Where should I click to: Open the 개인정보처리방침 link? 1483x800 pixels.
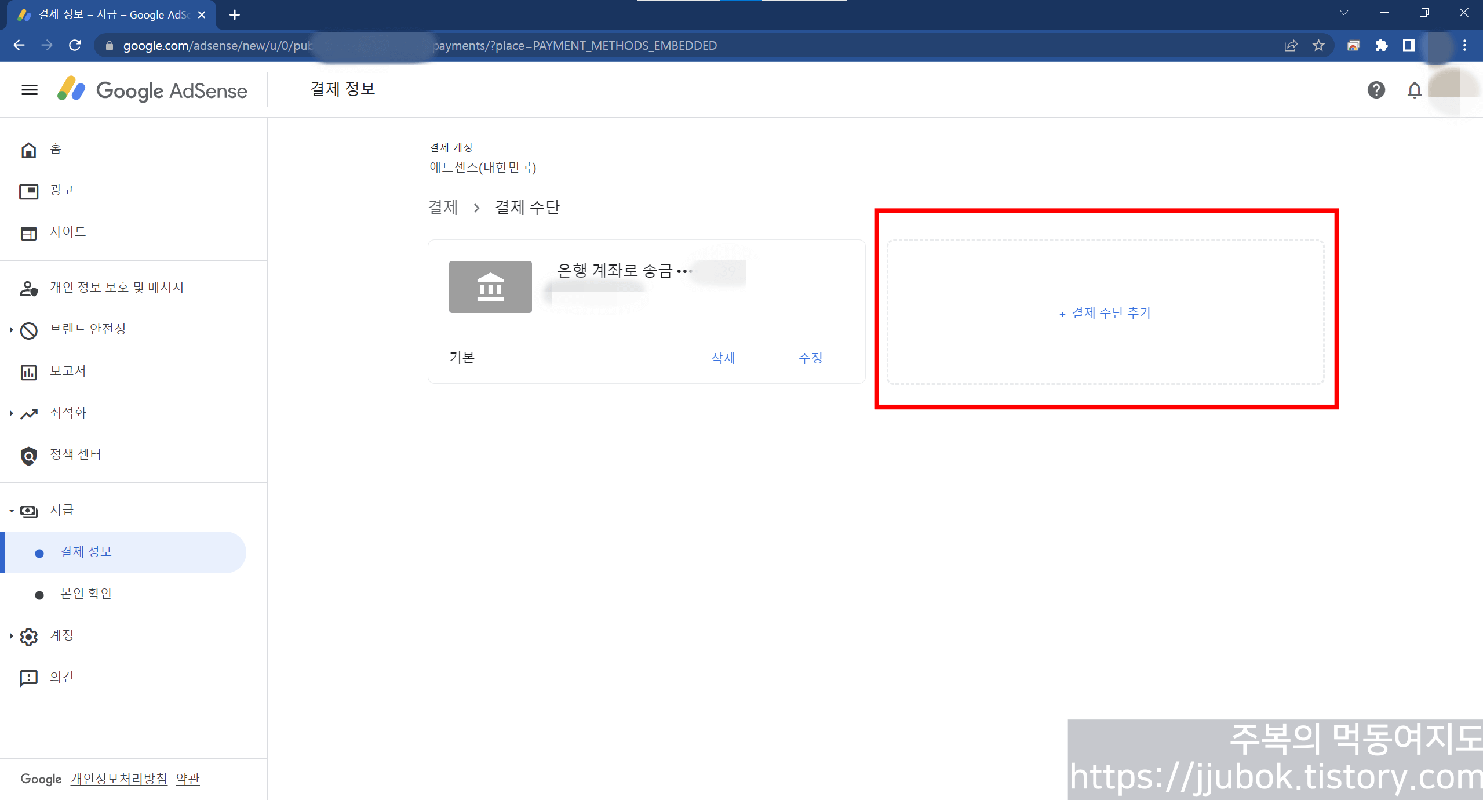(118, 779)
